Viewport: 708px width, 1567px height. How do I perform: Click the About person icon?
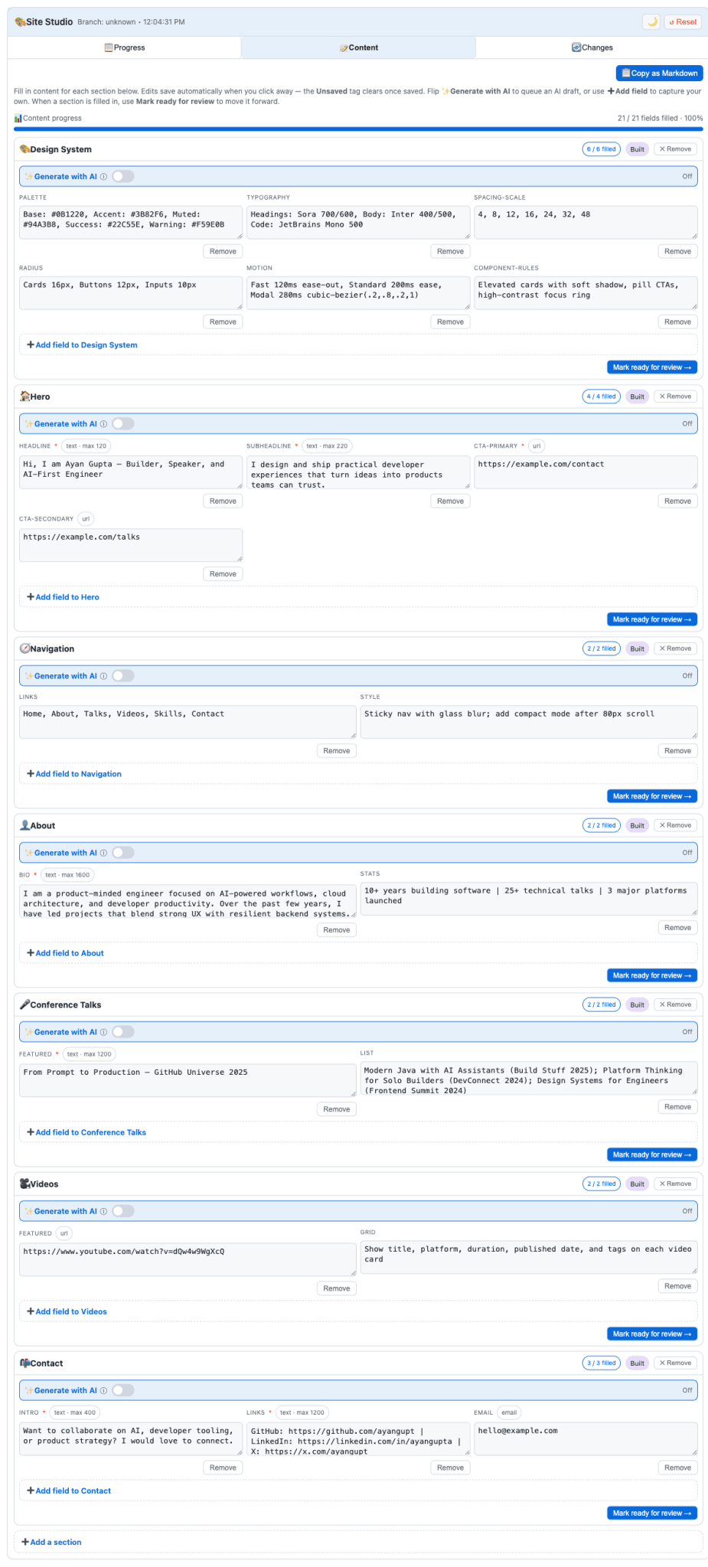tap(24, 825)
